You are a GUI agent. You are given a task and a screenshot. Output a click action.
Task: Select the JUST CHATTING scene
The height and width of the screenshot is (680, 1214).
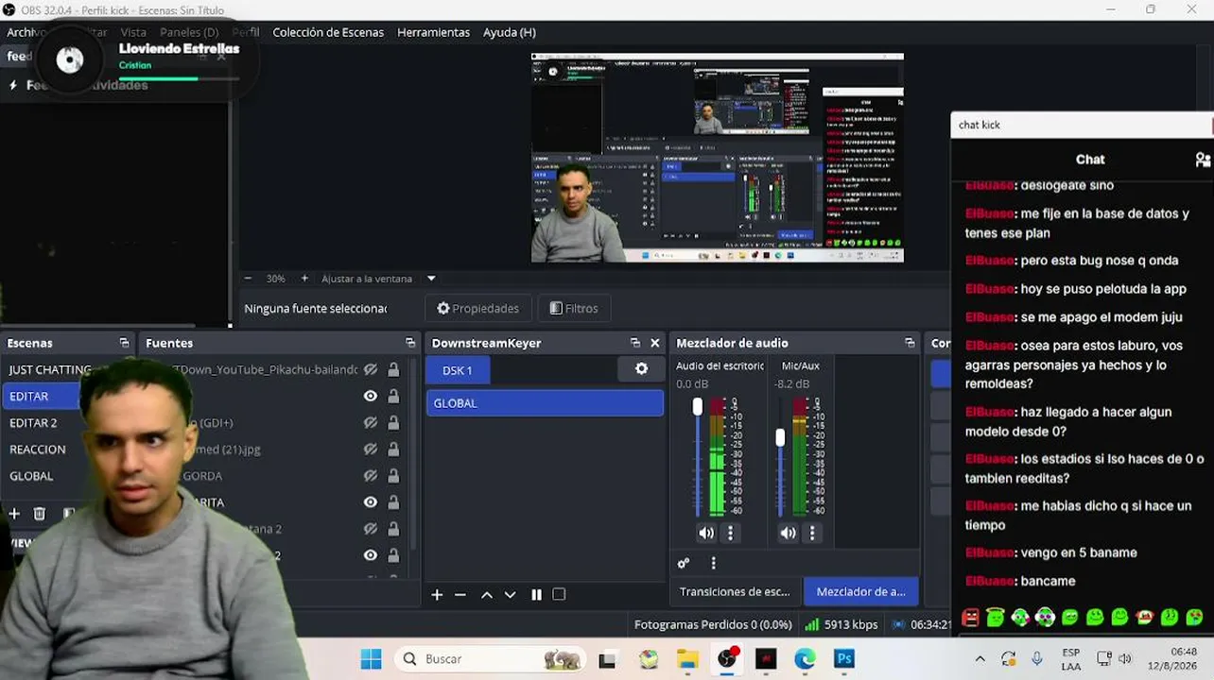pos(50,369)
